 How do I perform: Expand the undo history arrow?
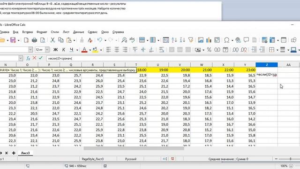[x=105, y=40]
